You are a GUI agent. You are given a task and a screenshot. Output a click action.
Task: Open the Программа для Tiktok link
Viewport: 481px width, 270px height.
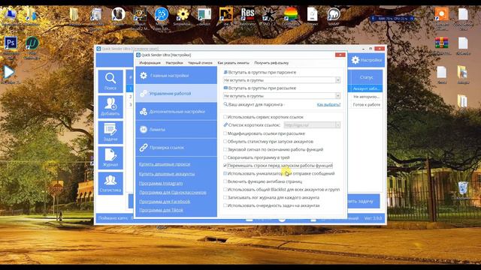click(161, 210)
